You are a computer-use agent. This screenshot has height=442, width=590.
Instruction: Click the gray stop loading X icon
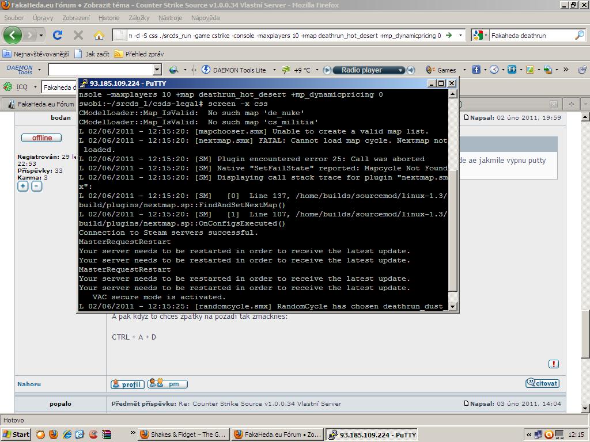[x=78, y=35]
